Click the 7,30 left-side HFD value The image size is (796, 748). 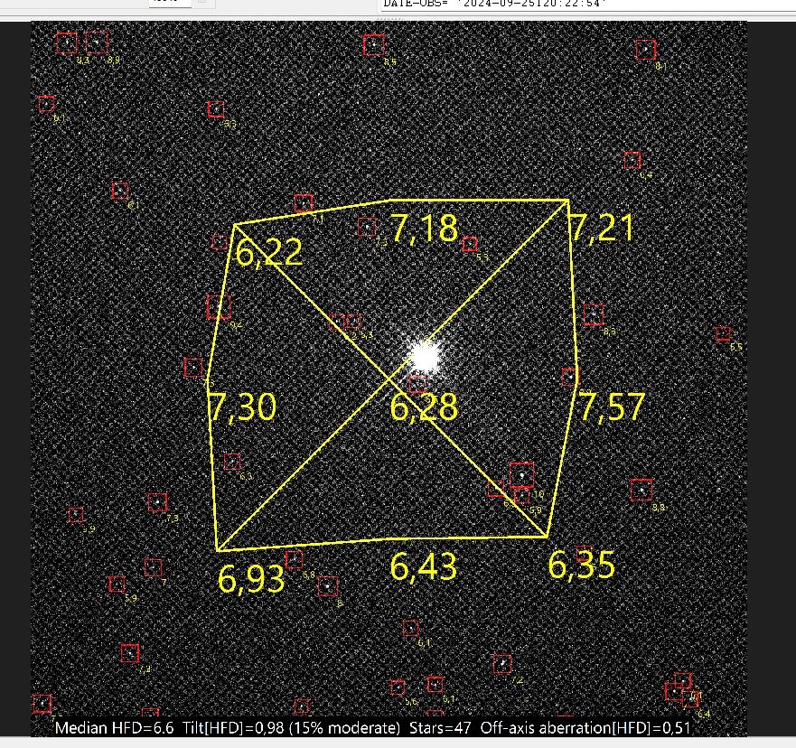click(x=243, y=407)
